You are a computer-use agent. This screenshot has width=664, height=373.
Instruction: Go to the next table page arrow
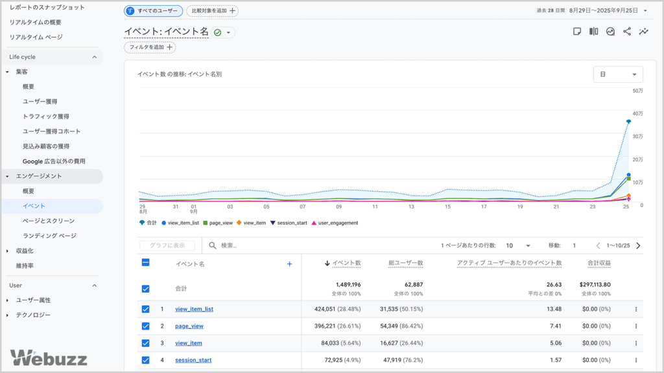click(638, 245)
